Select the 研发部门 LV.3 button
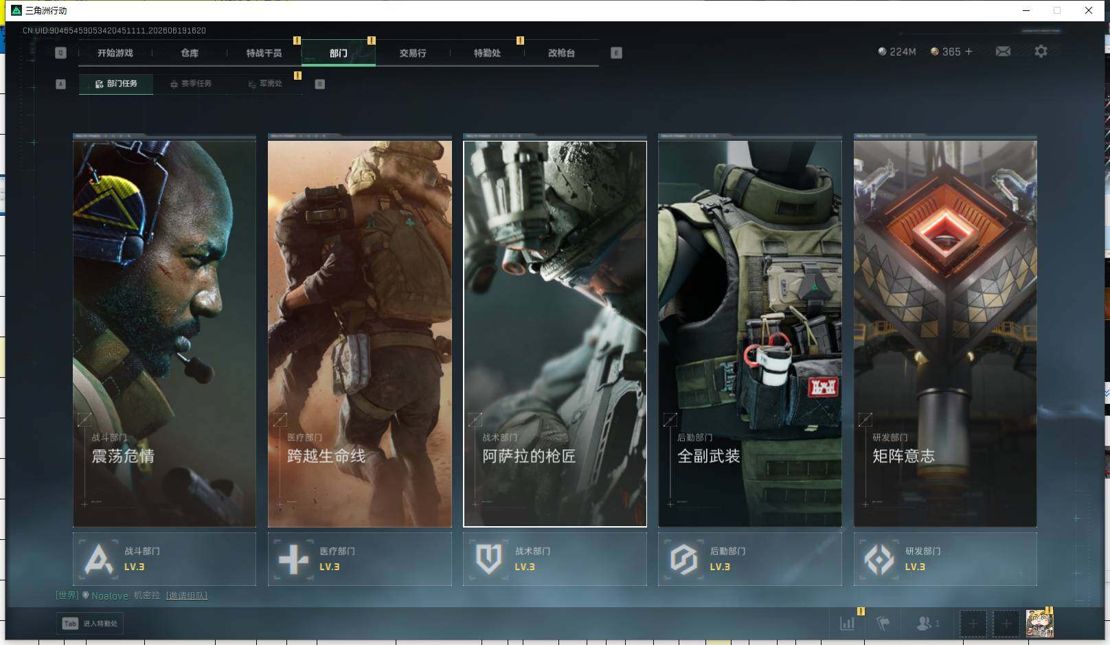The width and height of the screenshot is (1110, 645). [945, 559]
